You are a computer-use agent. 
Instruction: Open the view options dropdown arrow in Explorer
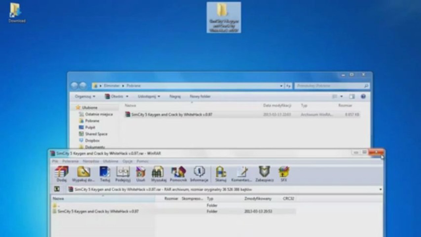341,96
